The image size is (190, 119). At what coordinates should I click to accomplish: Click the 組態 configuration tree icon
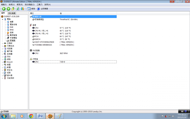tap(5, 73)
